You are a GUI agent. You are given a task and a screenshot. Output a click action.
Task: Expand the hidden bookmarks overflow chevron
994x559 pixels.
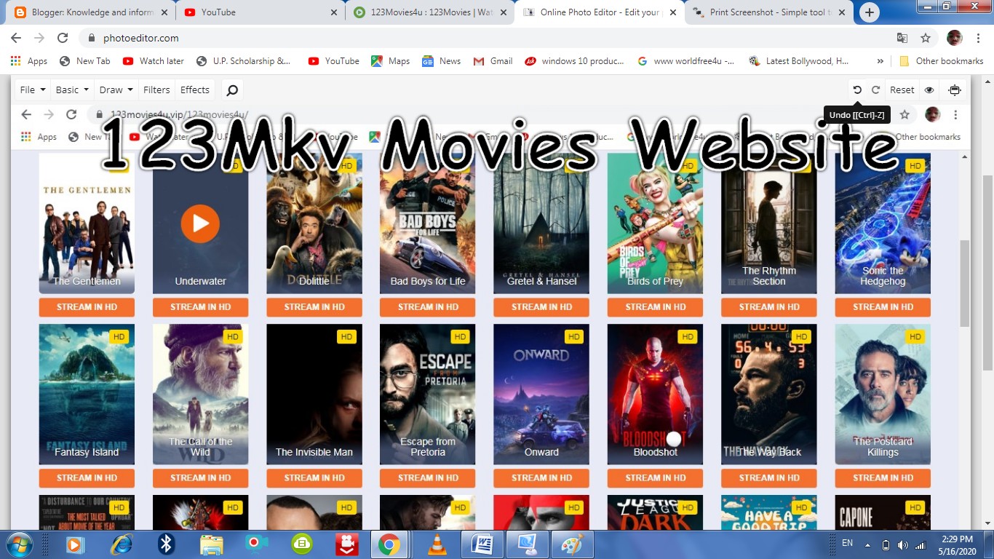tap(880, 61)
